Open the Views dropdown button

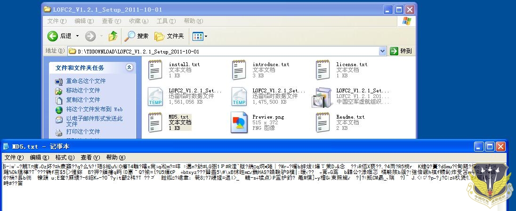[x=200, y=36]
